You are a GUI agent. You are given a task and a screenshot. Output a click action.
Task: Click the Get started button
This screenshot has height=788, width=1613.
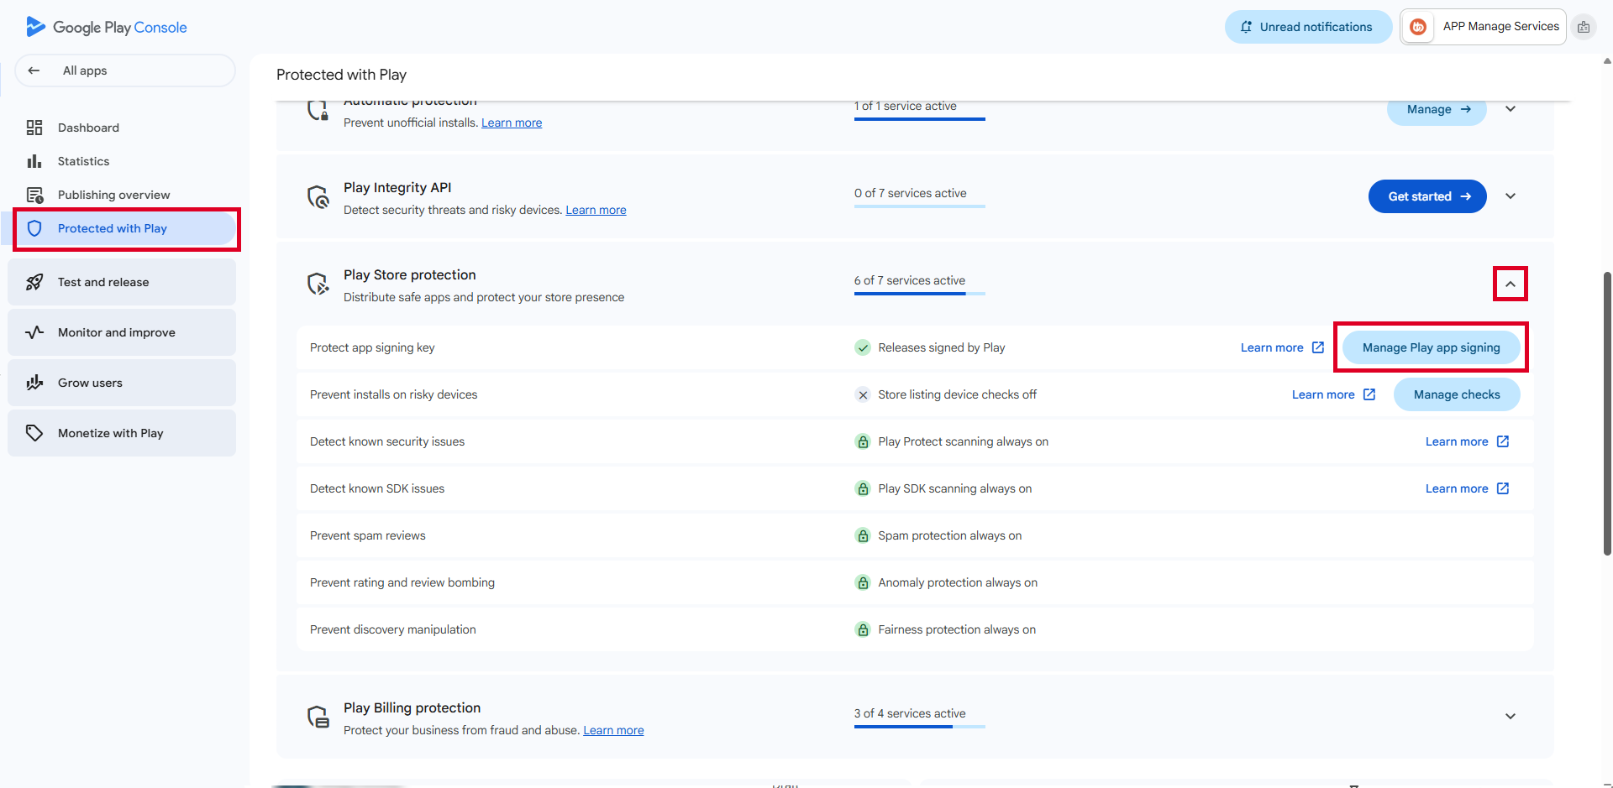tap(1427, 196)
